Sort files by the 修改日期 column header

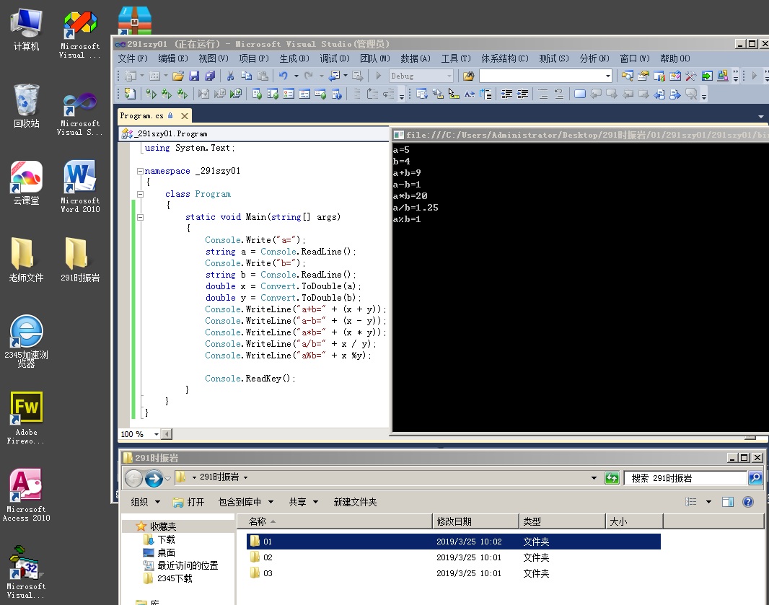tap(475, 521)
